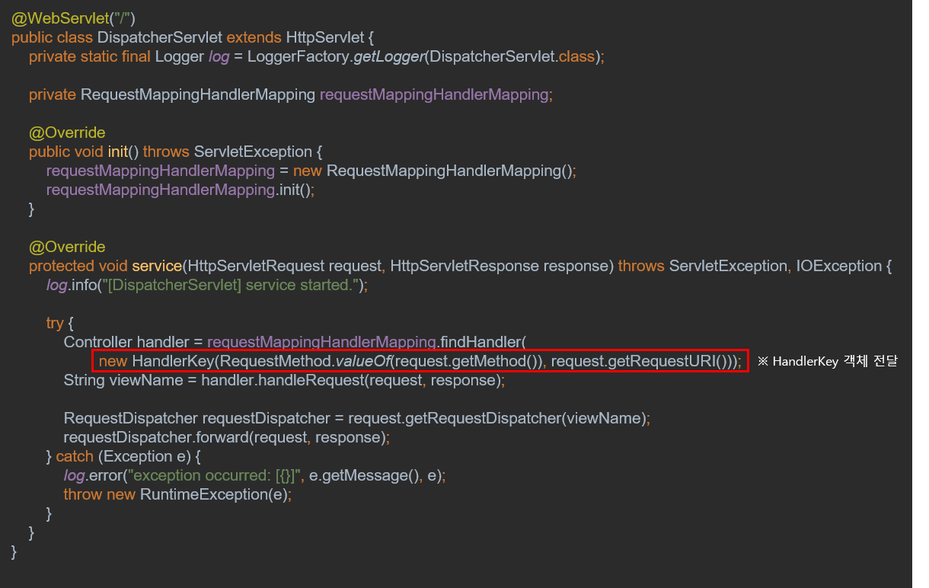Click HandlerKey constructor name in the code
This screenshot has width=929, height=588.
pyautogui.click(x=174, y=361)
